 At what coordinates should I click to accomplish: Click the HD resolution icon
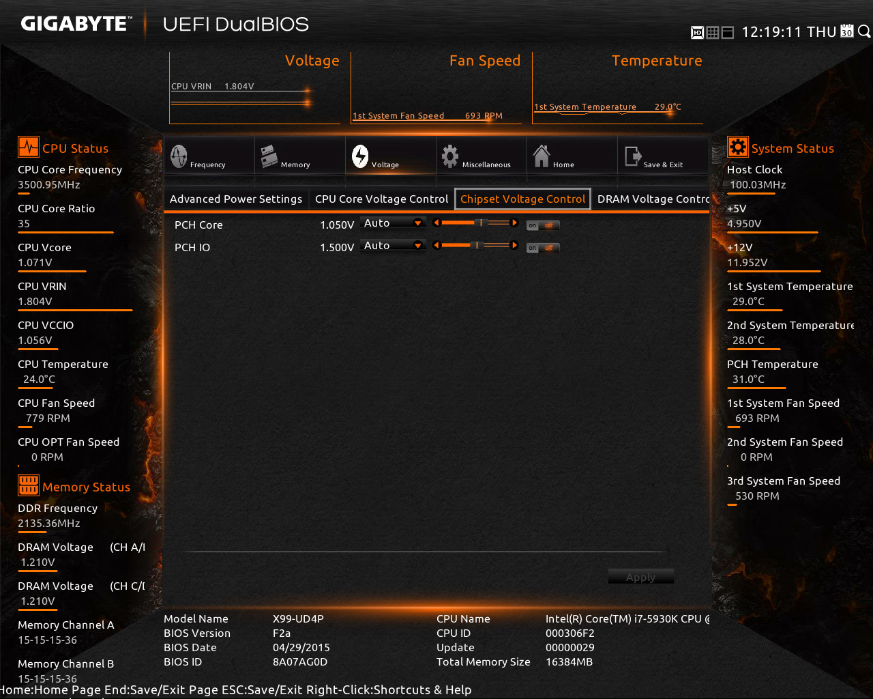(x=698, y=32)
